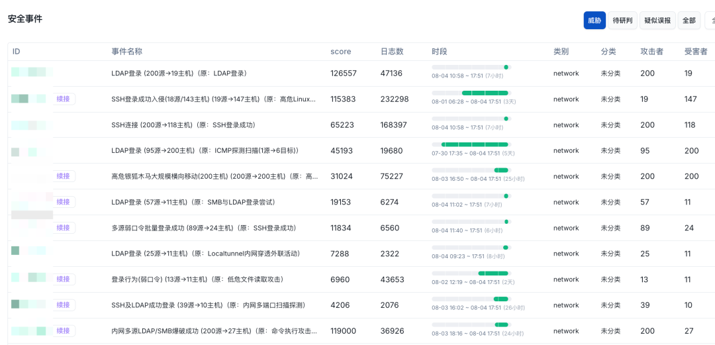Click the 日志数 column header
Viewport: 715px width, 345px height.
coord(392,52)
